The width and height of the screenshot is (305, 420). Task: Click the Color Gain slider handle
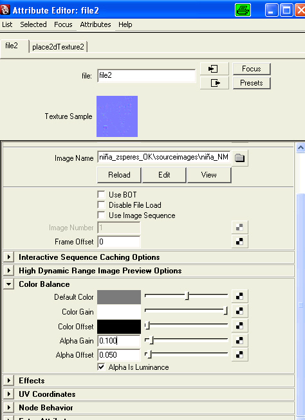[226, 311]
